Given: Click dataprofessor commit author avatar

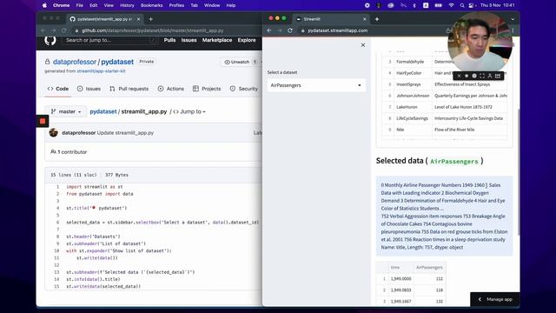Looking at the screenshot, I should coord(54,133).
